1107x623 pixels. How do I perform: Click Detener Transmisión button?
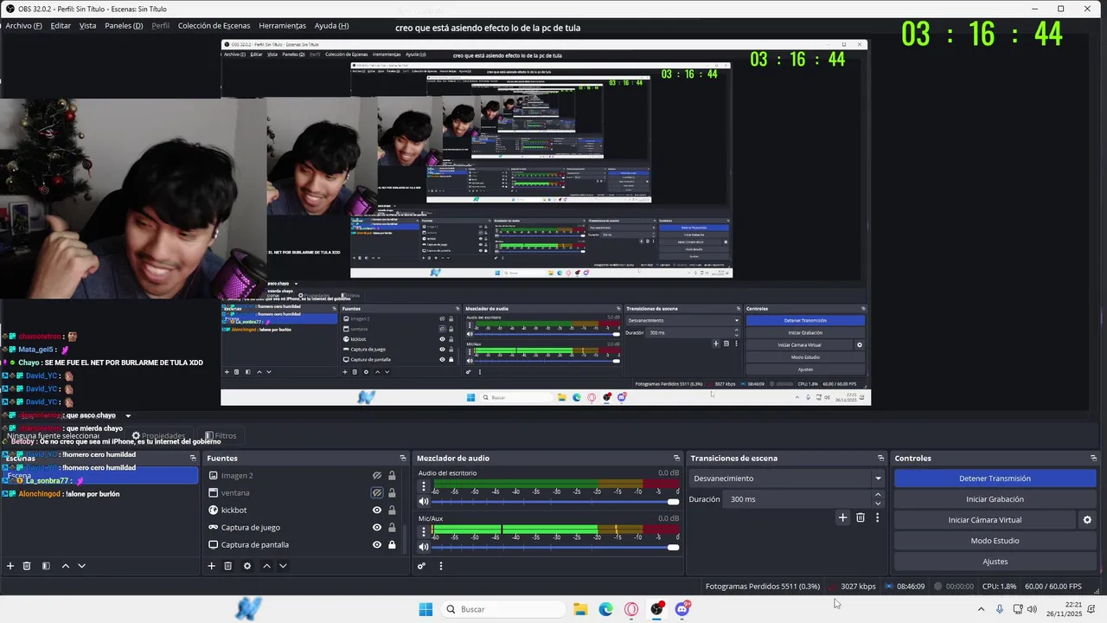point(995,478)
